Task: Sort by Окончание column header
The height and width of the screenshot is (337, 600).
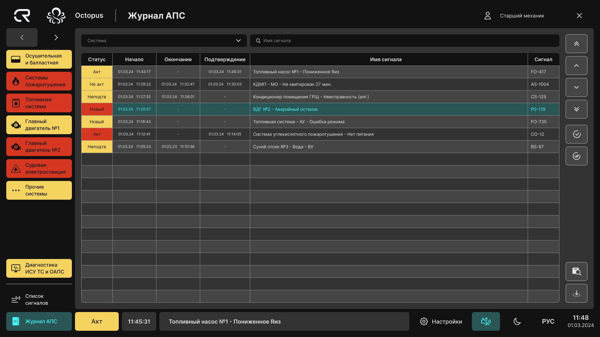Action: tap(178, 59)
